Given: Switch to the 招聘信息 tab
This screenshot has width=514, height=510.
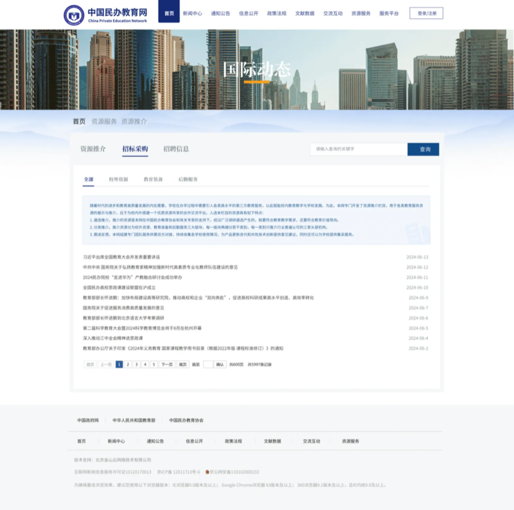Looking at the screenshot, I should (x=176, y=149).
